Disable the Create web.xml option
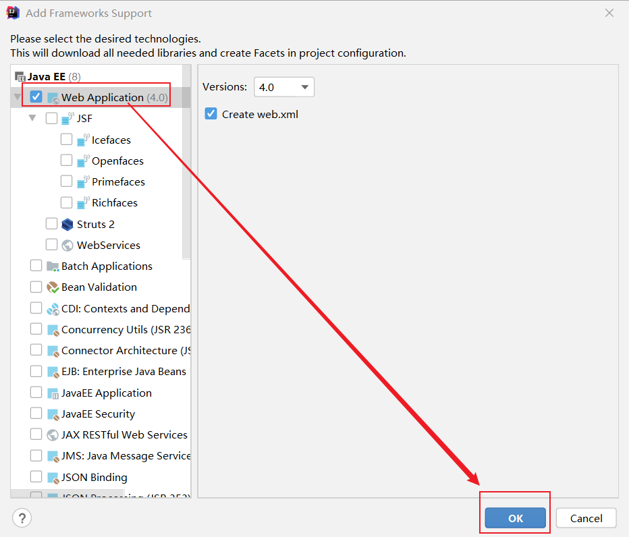This screenshot has height=537, width=629. pos(211,114)
